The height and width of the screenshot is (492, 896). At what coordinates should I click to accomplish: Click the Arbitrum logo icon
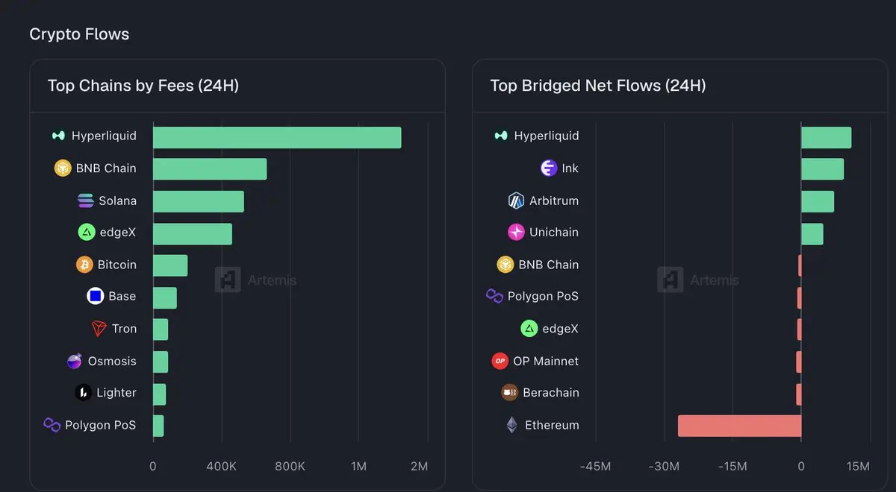coord(516,201)
